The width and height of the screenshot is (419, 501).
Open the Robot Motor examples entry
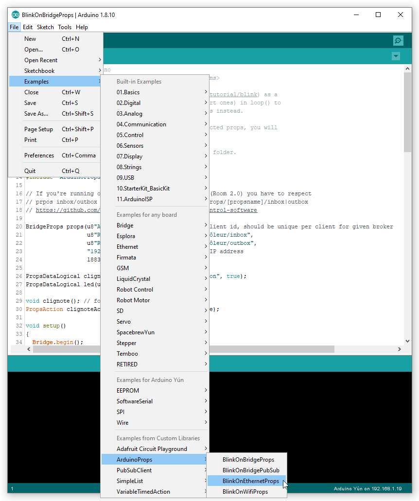[x=155, y=300]
